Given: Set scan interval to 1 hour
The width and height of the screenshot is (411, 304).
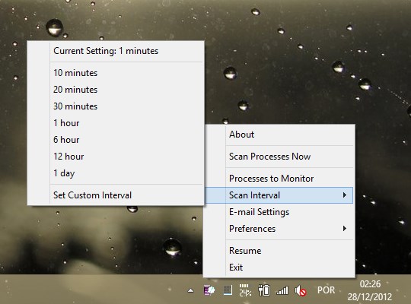Looking at the screenshot, I should click(x=116, y=123).
